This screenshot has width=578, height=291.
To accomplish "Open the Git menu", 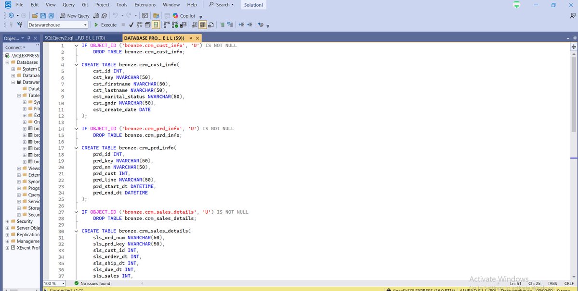I will [x=85, y=5].
